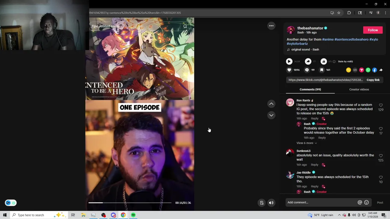Like Bash creator reply about October delay
390x219 pixels.
pos(381,129)
